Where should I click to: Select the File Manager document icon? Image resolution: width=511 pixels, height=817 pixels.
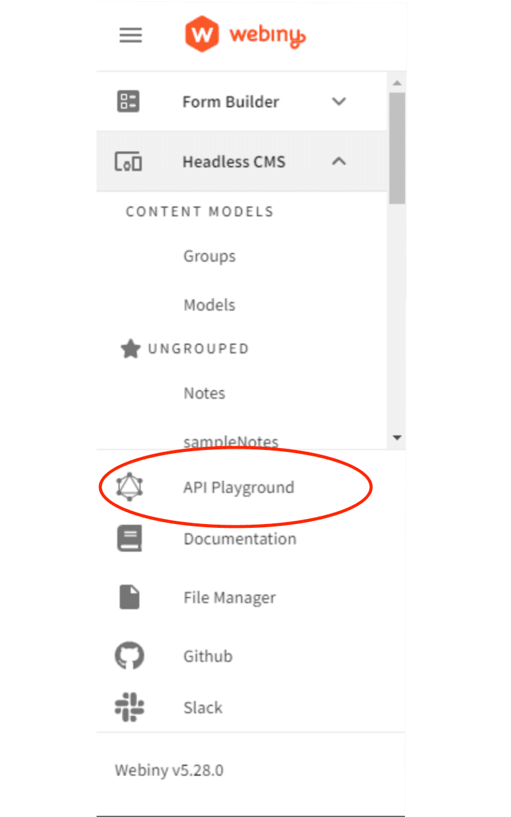click(x=131, y=596)
